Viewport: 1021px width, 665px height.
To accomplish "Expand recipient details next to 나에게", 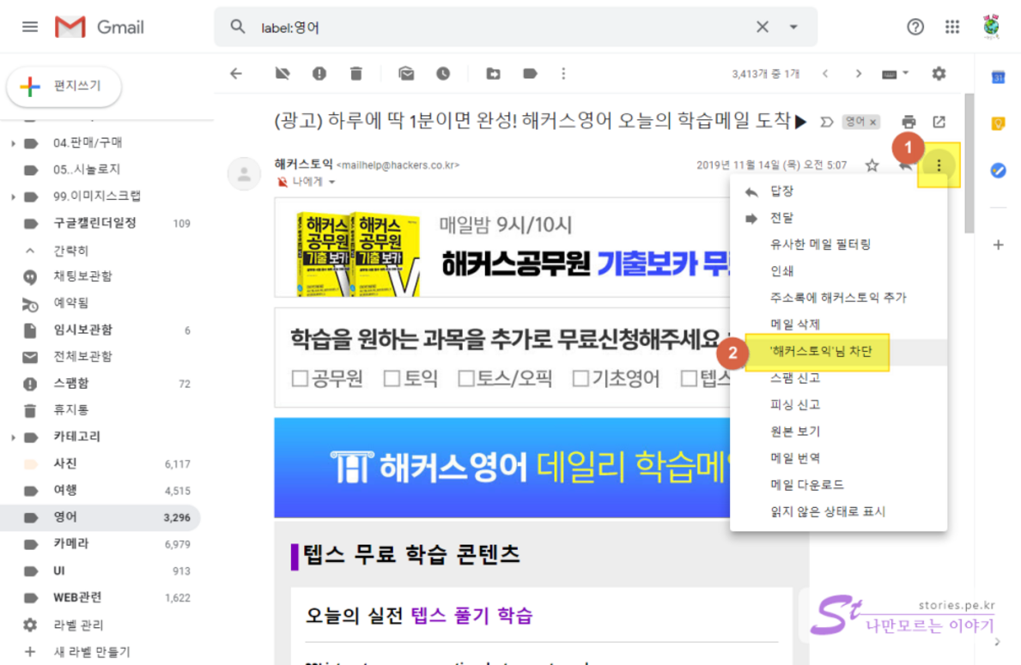I will pos(331,182).
